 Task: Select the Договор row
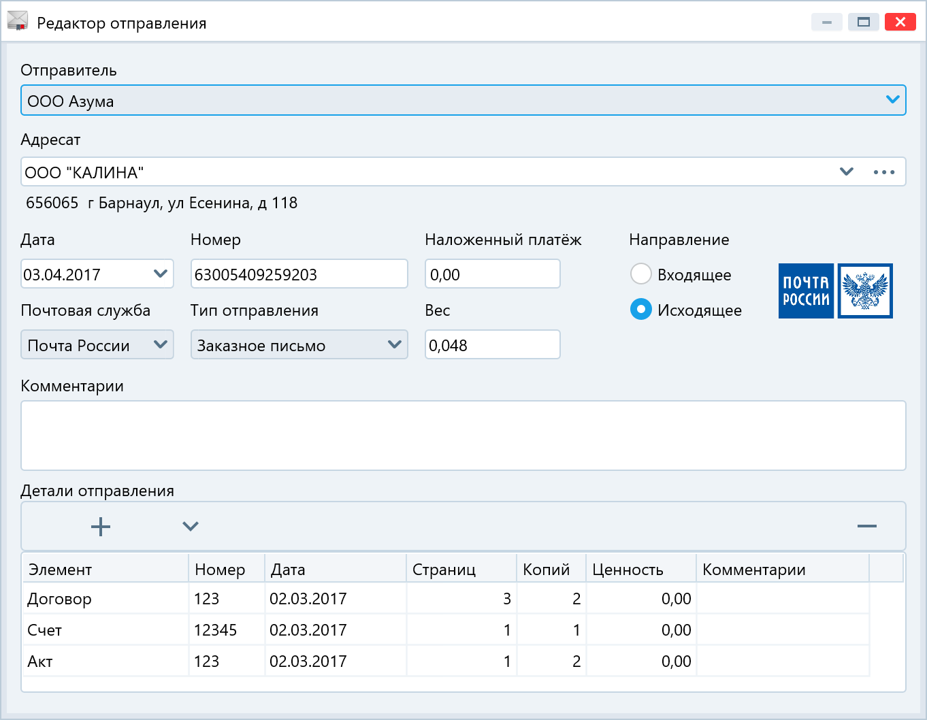click(x=446, y=599)
